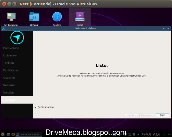Screen dimensions: 172x137
Task: Select the Netrunner Instala... taskbar entry
Action: point(28,135)
